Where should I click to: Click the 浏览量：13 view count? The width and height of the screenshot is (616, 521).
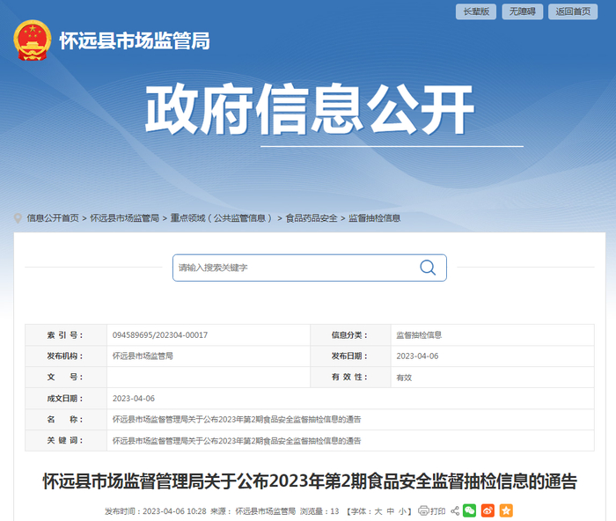[x=319, y=511]
